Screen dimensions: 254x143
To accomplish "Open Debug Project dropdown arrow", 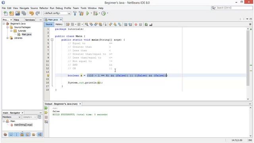I will pos(99,13).
